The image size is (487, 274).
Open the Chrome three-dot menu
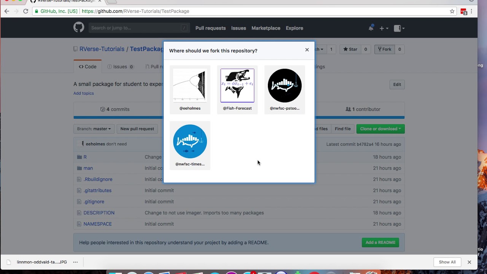click(471, 11)
